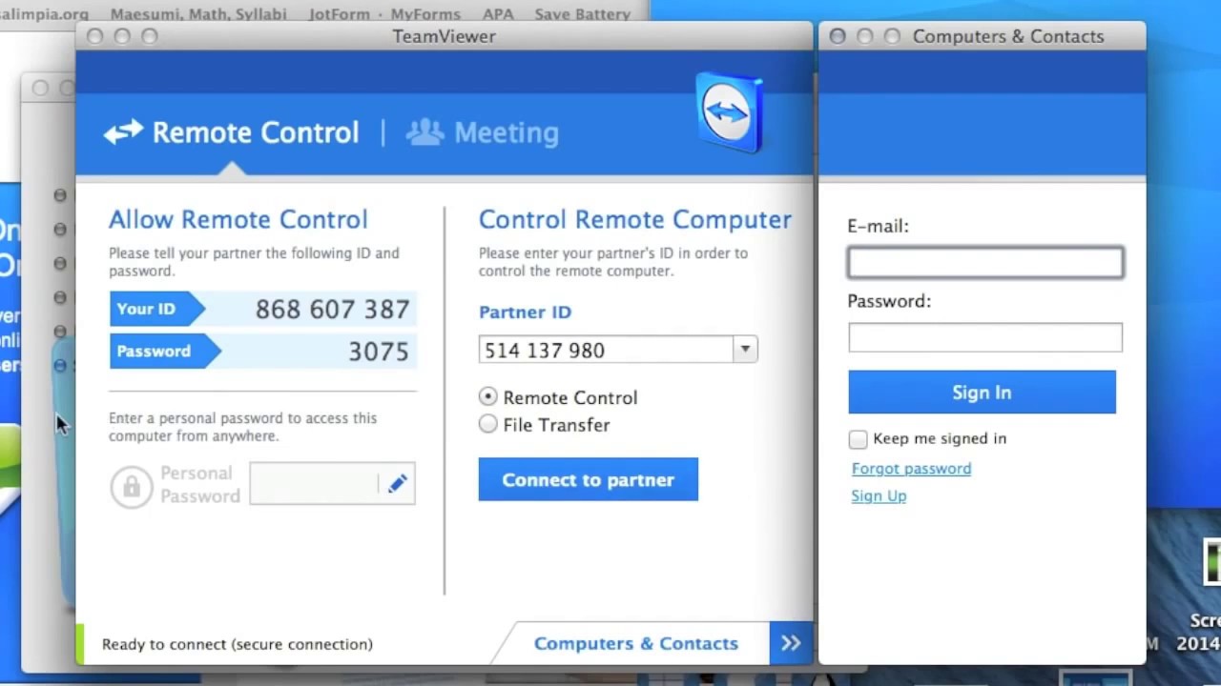Click the Partner ID field with 514 137 980
1221x686 pixels.
[x=606, y=350]
